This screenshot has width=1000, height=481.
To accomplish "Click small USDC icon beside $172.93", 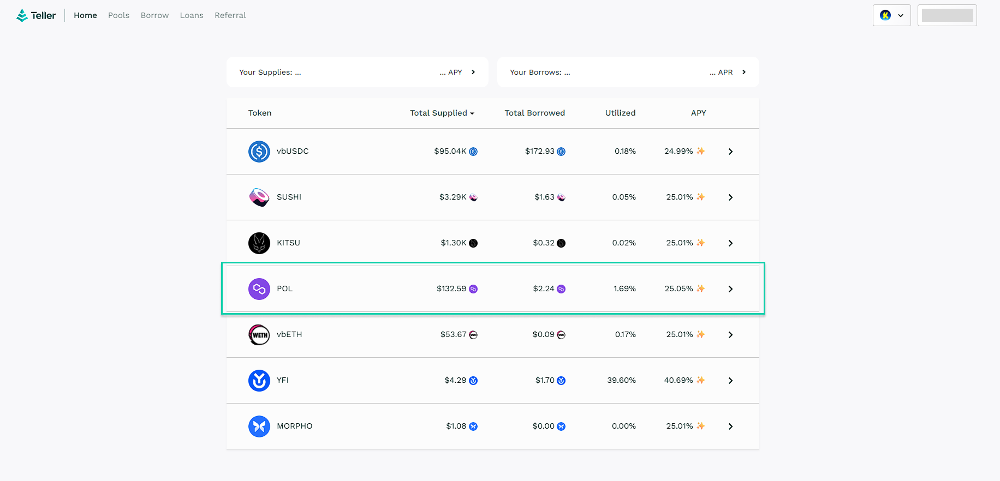I will point(561,152).
